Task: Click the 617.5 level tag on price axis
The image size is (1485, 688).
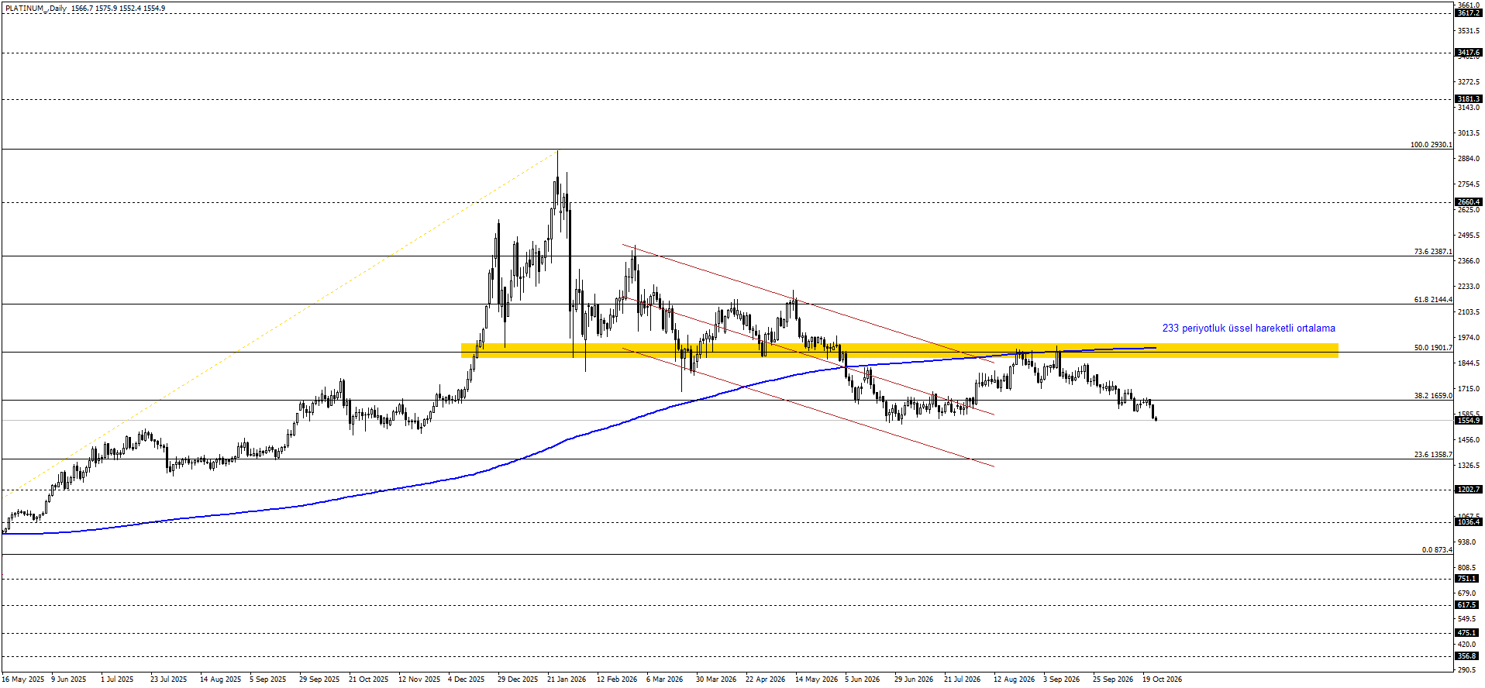Action: (x=1467, y=605)
